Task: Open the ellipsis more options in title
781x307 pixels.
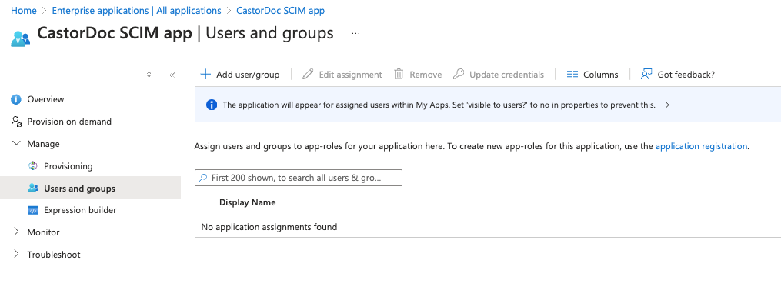Action: coord(355,33)
